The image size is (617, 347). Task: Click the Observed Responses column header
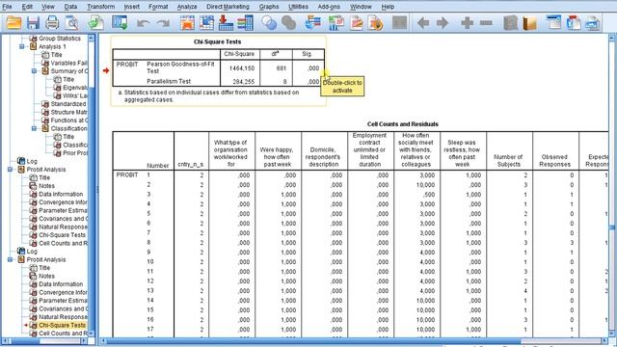click(x=554, y=161)
